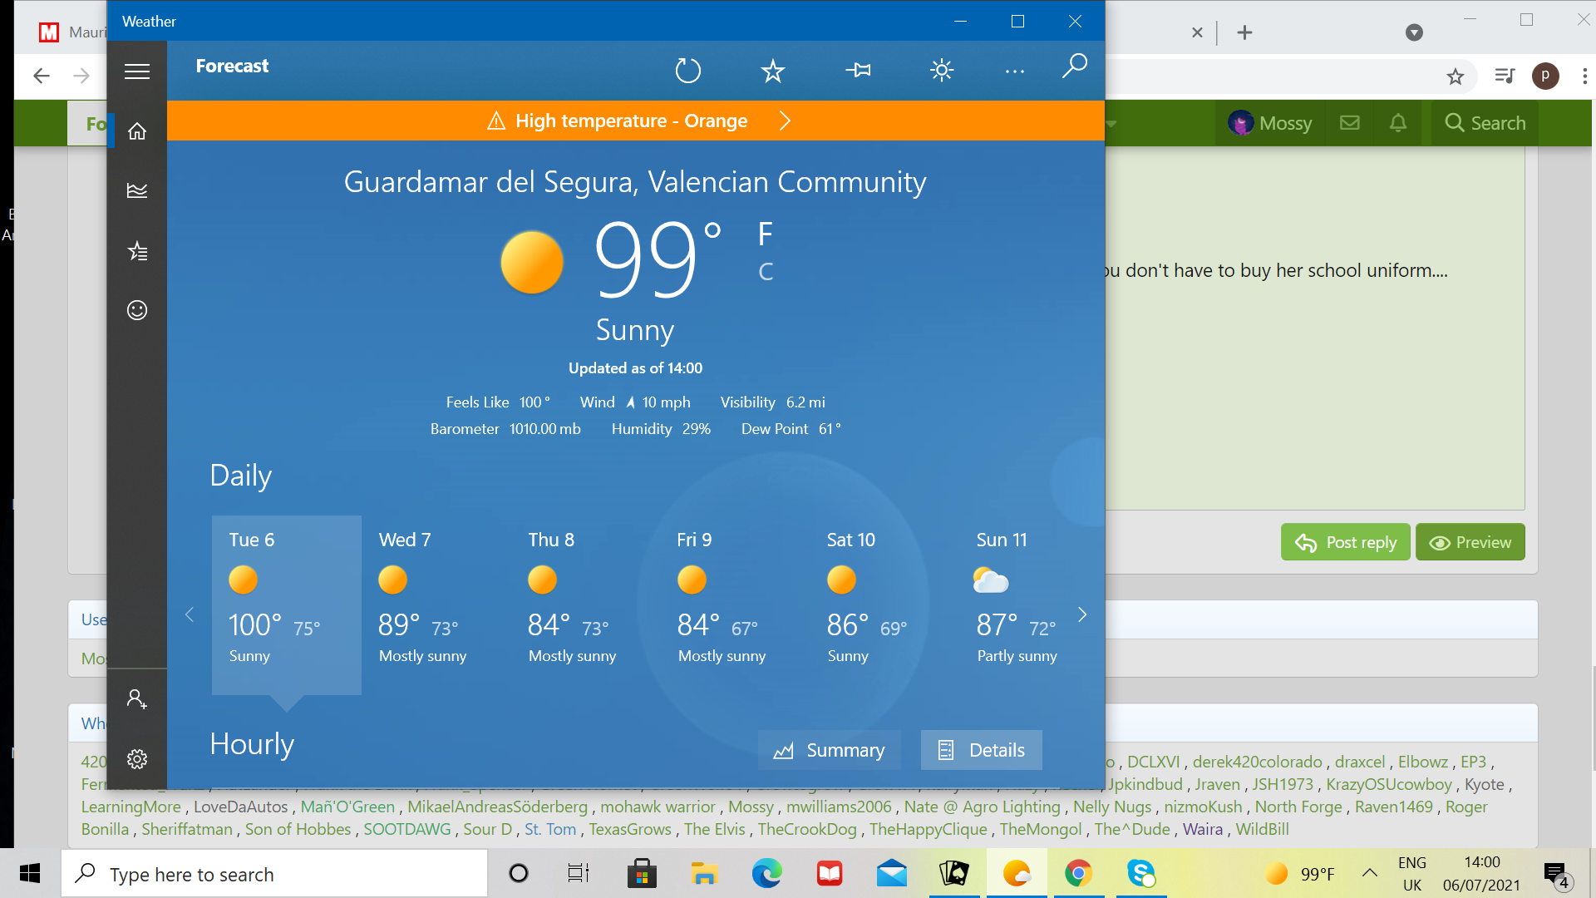Click the taskbar search box
The height and width of the screenshot is (898, 1596).
coord(274,874)
